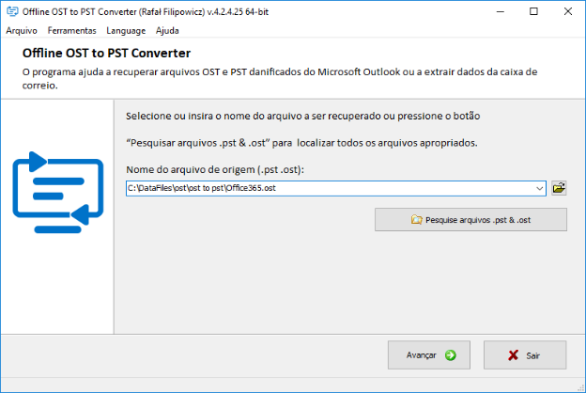Minimize the converter window
Screen dimensions: 586x393
pyautogui.click(x=499, y=11)
